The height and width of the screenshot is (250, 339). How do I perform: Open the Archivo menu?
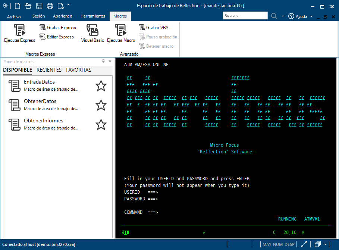(x=14, y=17)
